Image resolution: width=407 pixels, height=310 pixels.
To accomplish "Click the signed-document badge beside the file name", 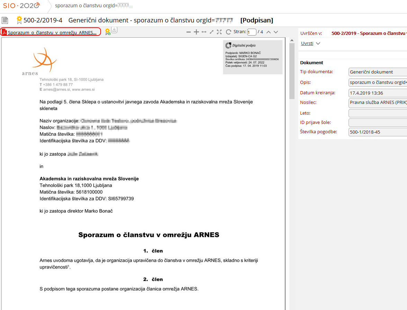I will click(108, 32).
